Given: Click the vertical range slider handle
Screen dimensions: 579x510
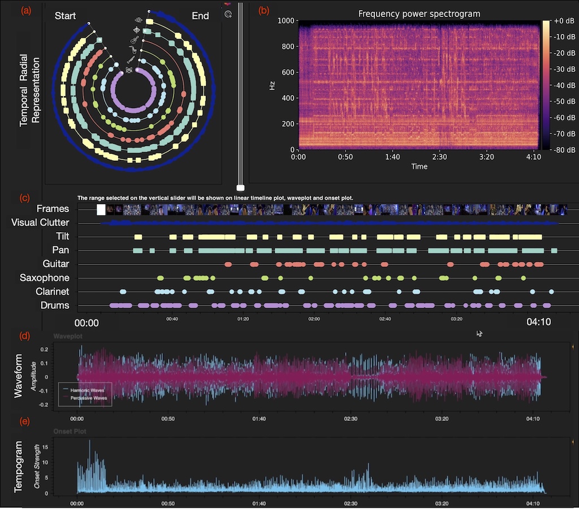Looking at the screenshot, I should pyautogui.click(x=240, y=188).
